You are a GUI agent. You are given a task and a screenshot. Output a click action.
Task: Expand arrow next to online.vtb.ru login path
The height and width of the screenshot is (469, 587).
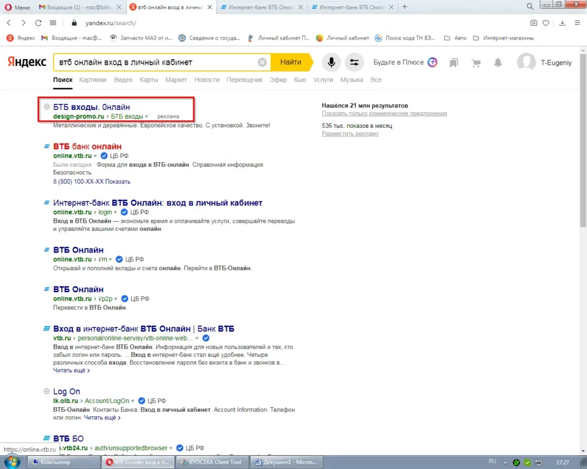pyautogui.click(x=116, y=212)
